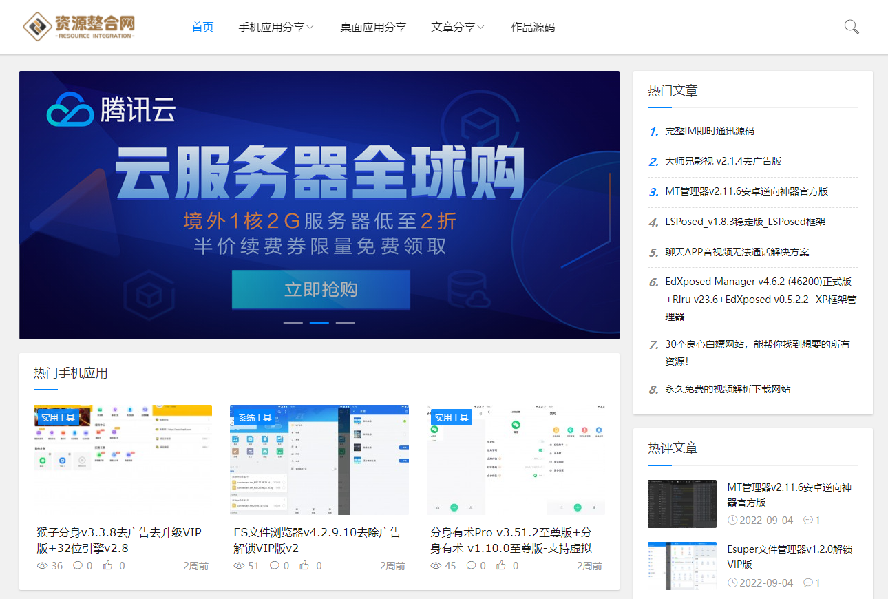The width and height of the screenshot is (888, 599).
Task: Go to 首页 in navigation
Action: [202, 28]
